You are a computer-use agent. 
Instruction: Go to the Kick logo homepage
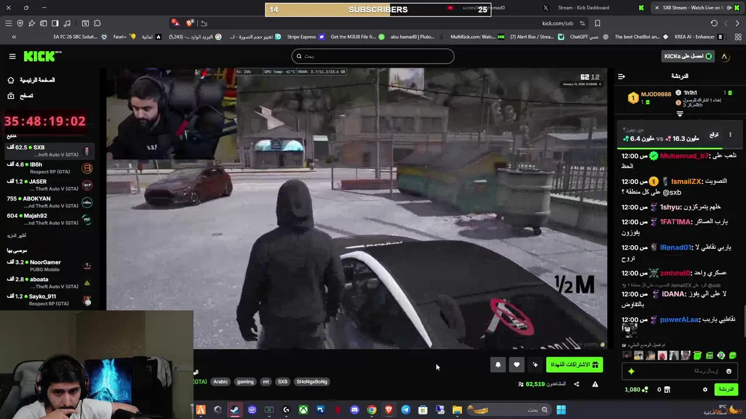42,56
